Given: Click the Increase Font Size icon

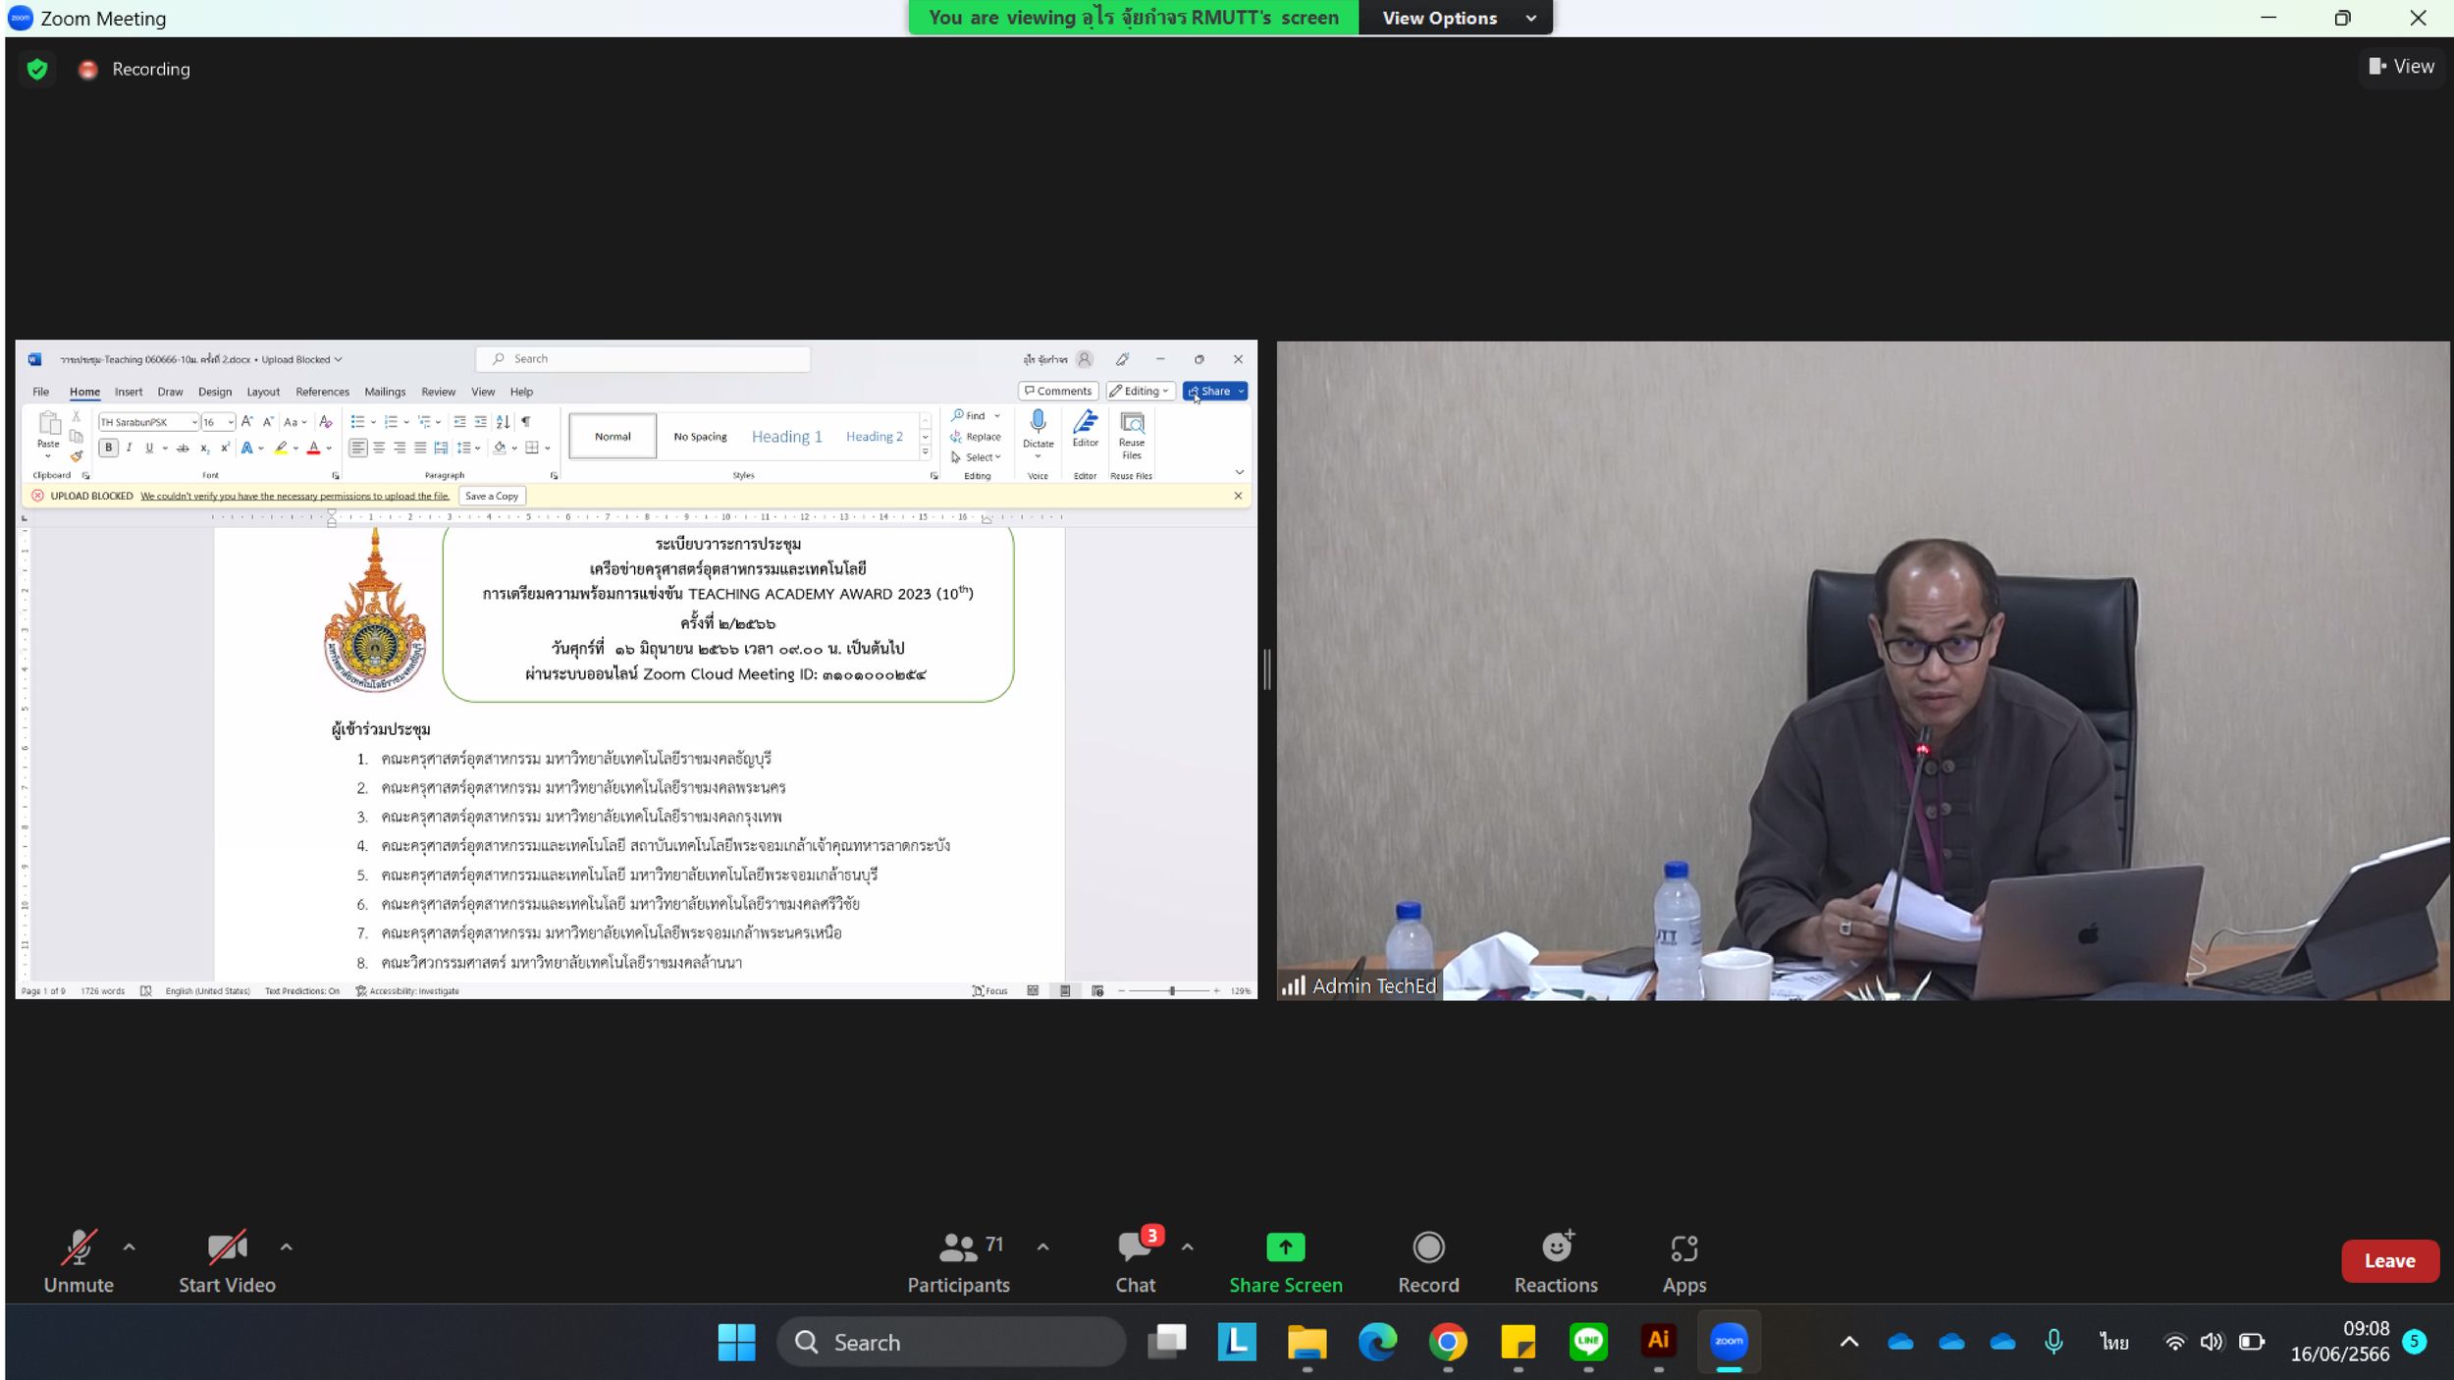Looking at the screenshot, I should tap(247, 422).
